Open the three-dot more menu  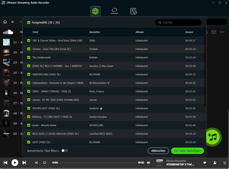[222, 32]
